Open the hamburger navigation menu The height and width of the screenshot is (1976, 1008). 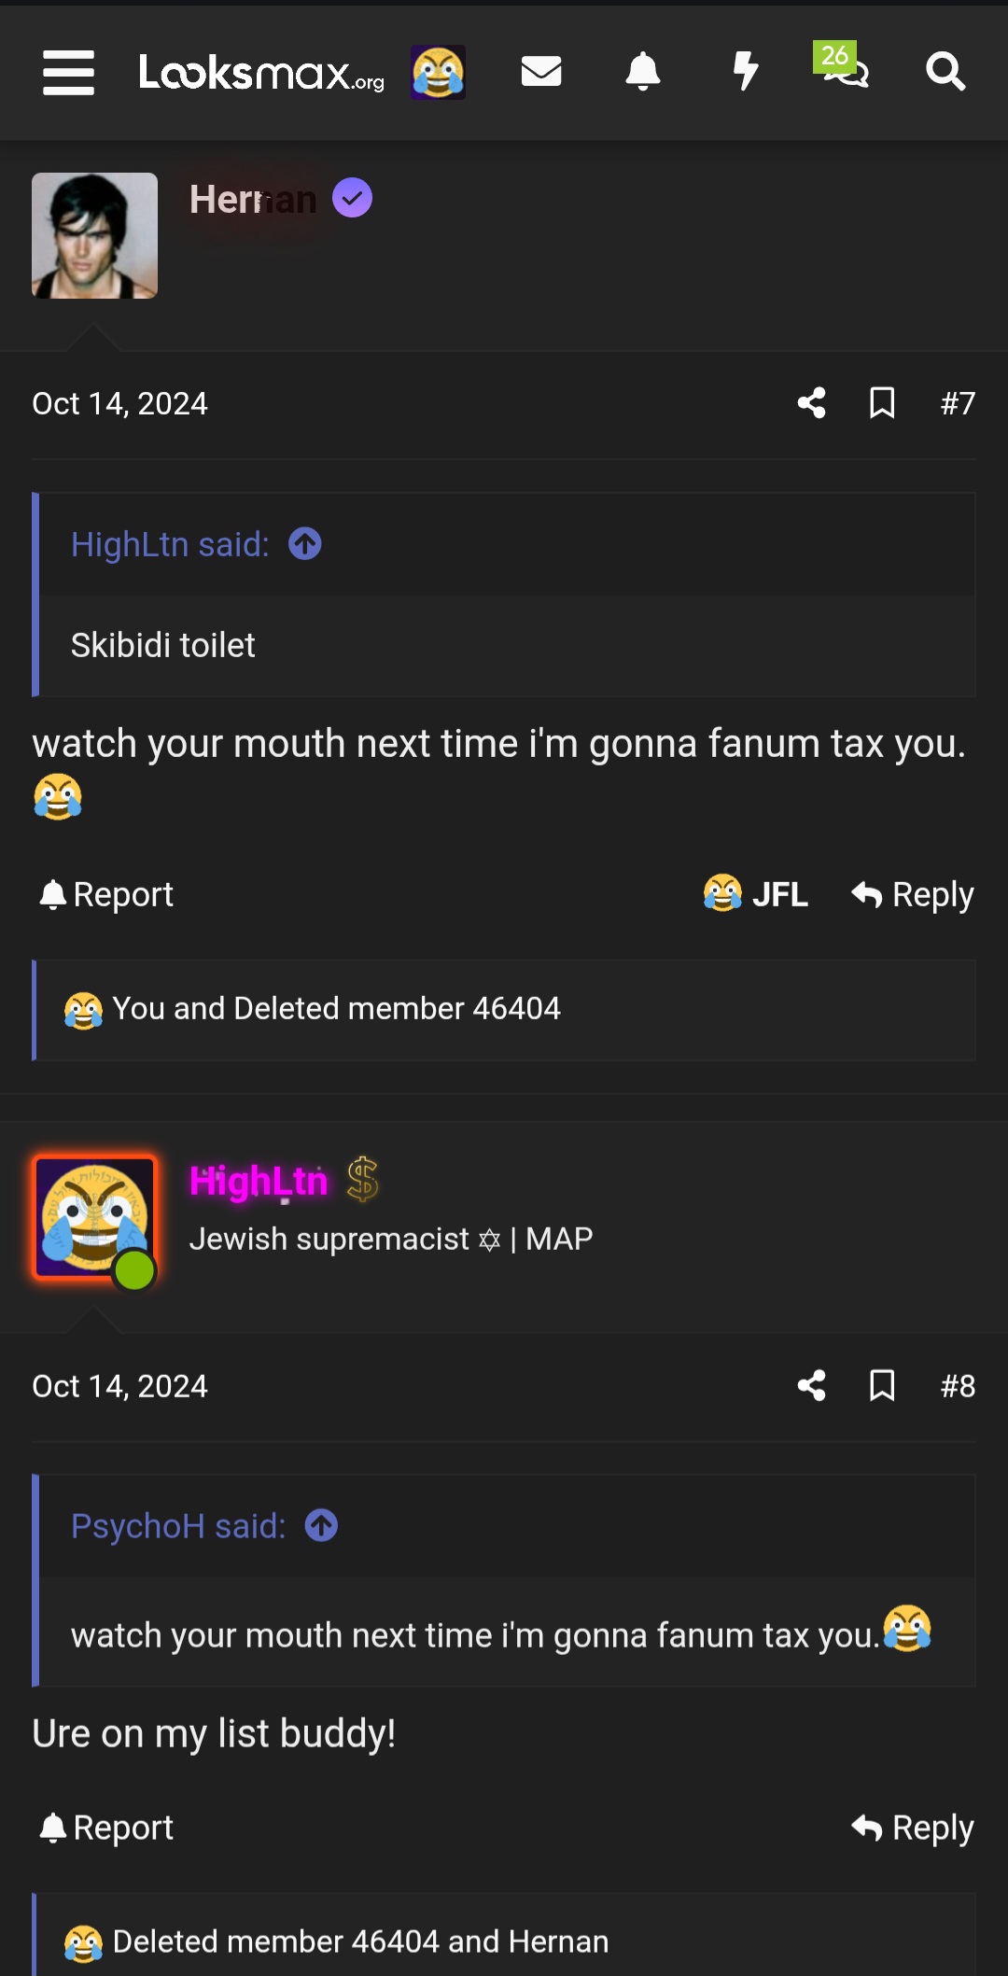[68, 72]
